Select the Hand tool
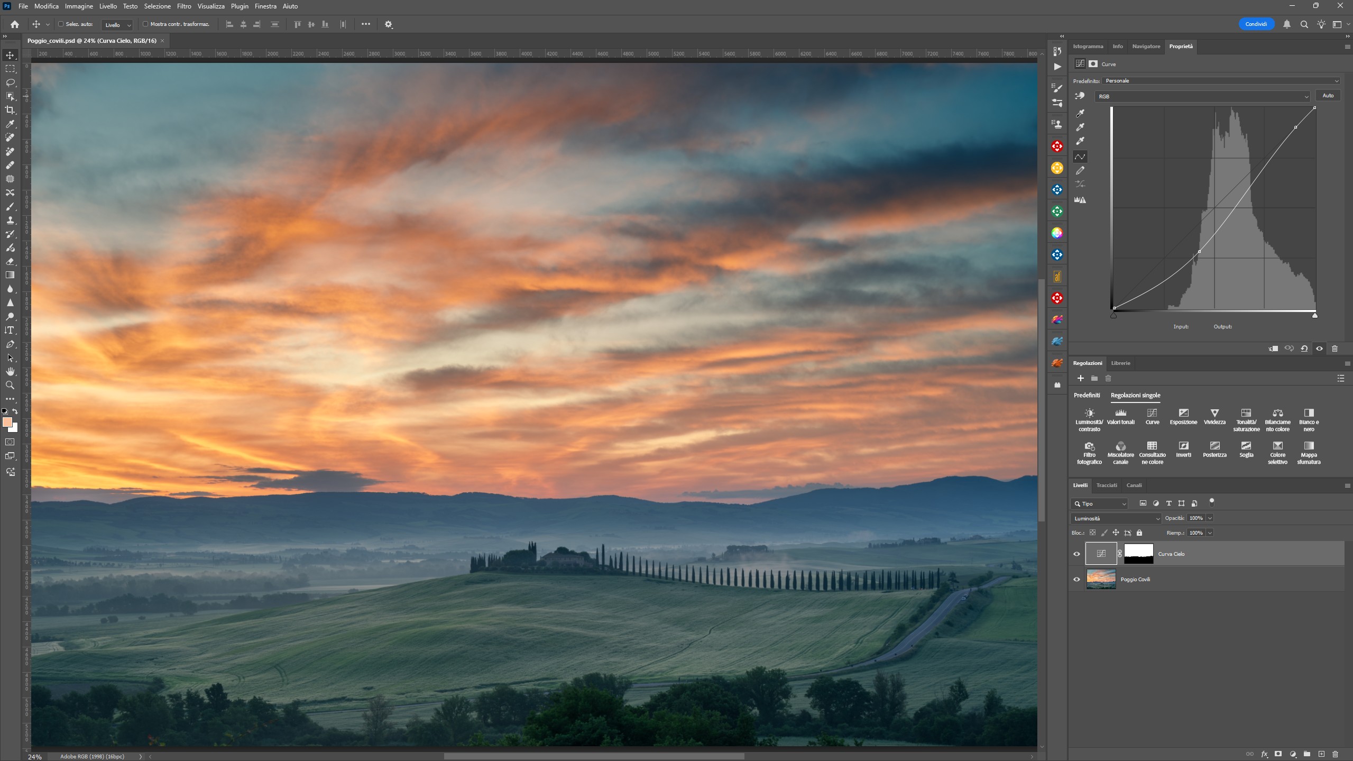The image size is (1353, 761). coord(10,371)
